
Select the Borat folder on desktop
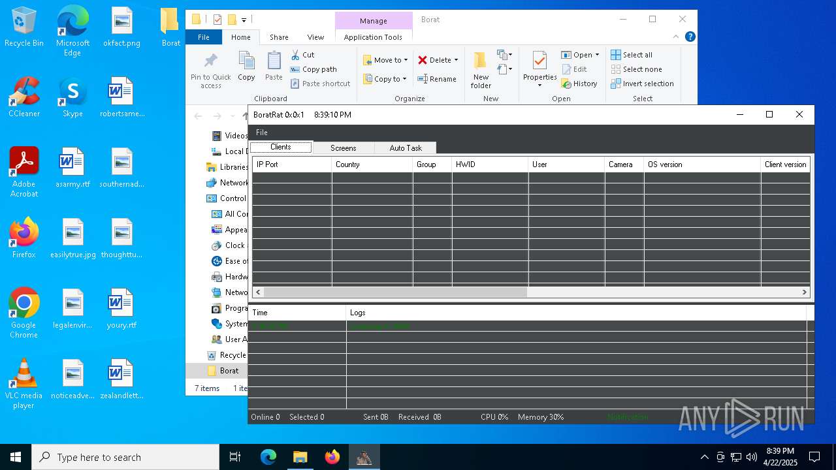point(170,27)
